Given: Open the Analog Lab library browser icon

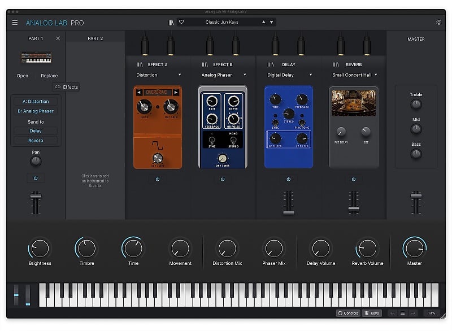Looking at the screenshot, I should pyautogui.click(x=171, y=21).
